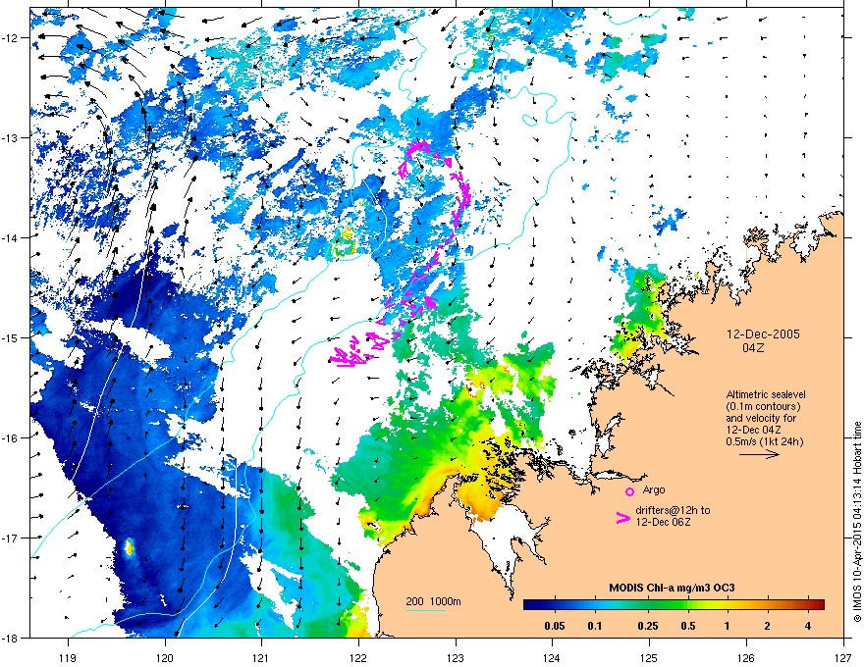Click the 0.05 colorbar tick label
The height and width of the screenshot is (667, 864).
pos(555,626)
